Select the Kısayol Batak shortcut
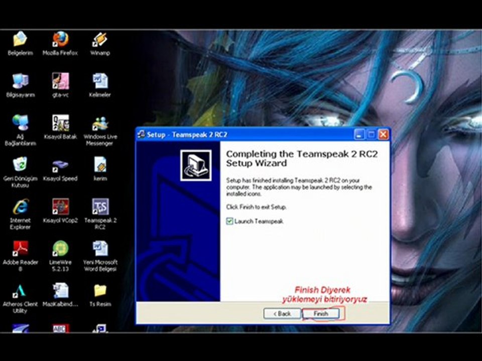 point(60,123)
